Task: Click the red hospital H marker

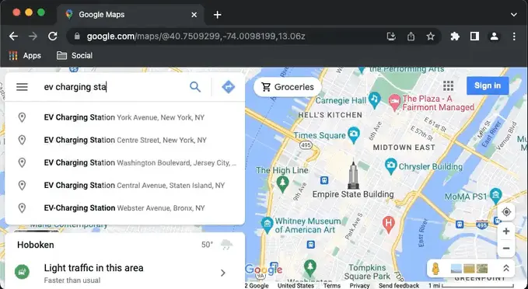Action: point(389,224)
